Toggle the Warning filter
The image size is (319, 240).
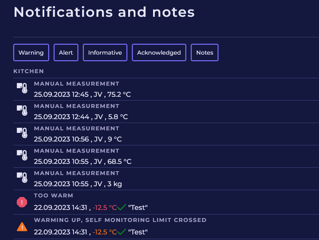(x=31, y=52)
